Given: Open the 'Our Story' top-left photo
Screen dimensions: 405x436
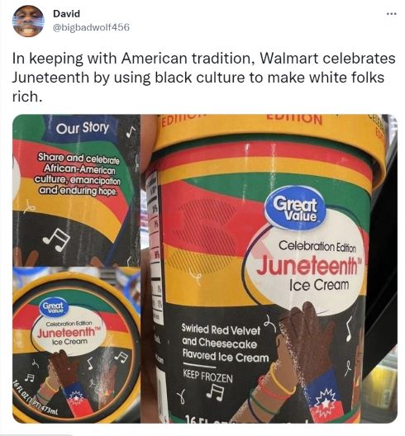Looking at the screenshot, I should (76, 190).
